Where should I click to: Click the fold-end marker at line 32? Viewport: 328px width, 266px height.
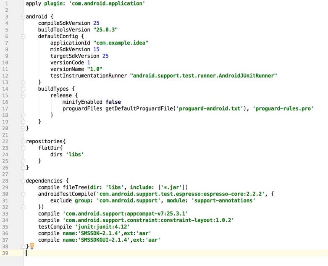click(x=23, y=207)
